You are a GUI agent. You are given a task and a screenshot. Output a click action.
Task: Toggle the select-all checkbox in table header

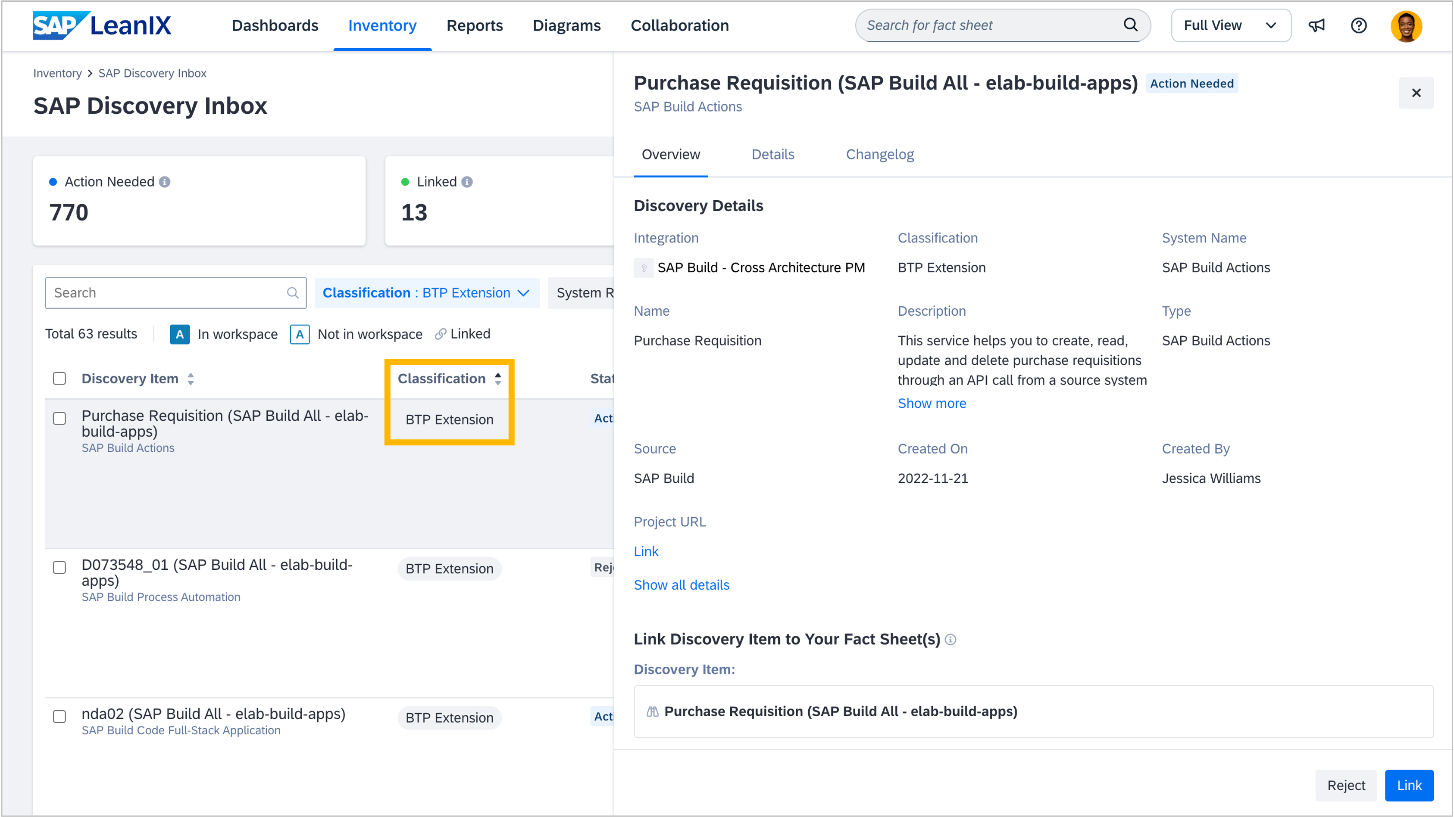pos(59,378)
